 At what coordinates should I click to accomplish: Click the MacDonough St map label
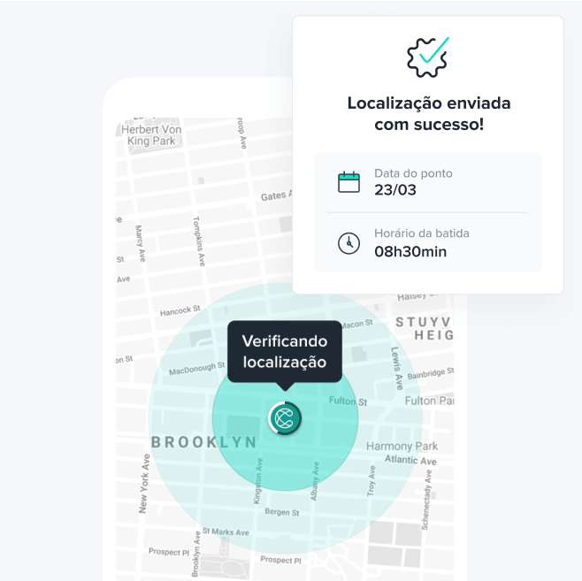[196, 369]
